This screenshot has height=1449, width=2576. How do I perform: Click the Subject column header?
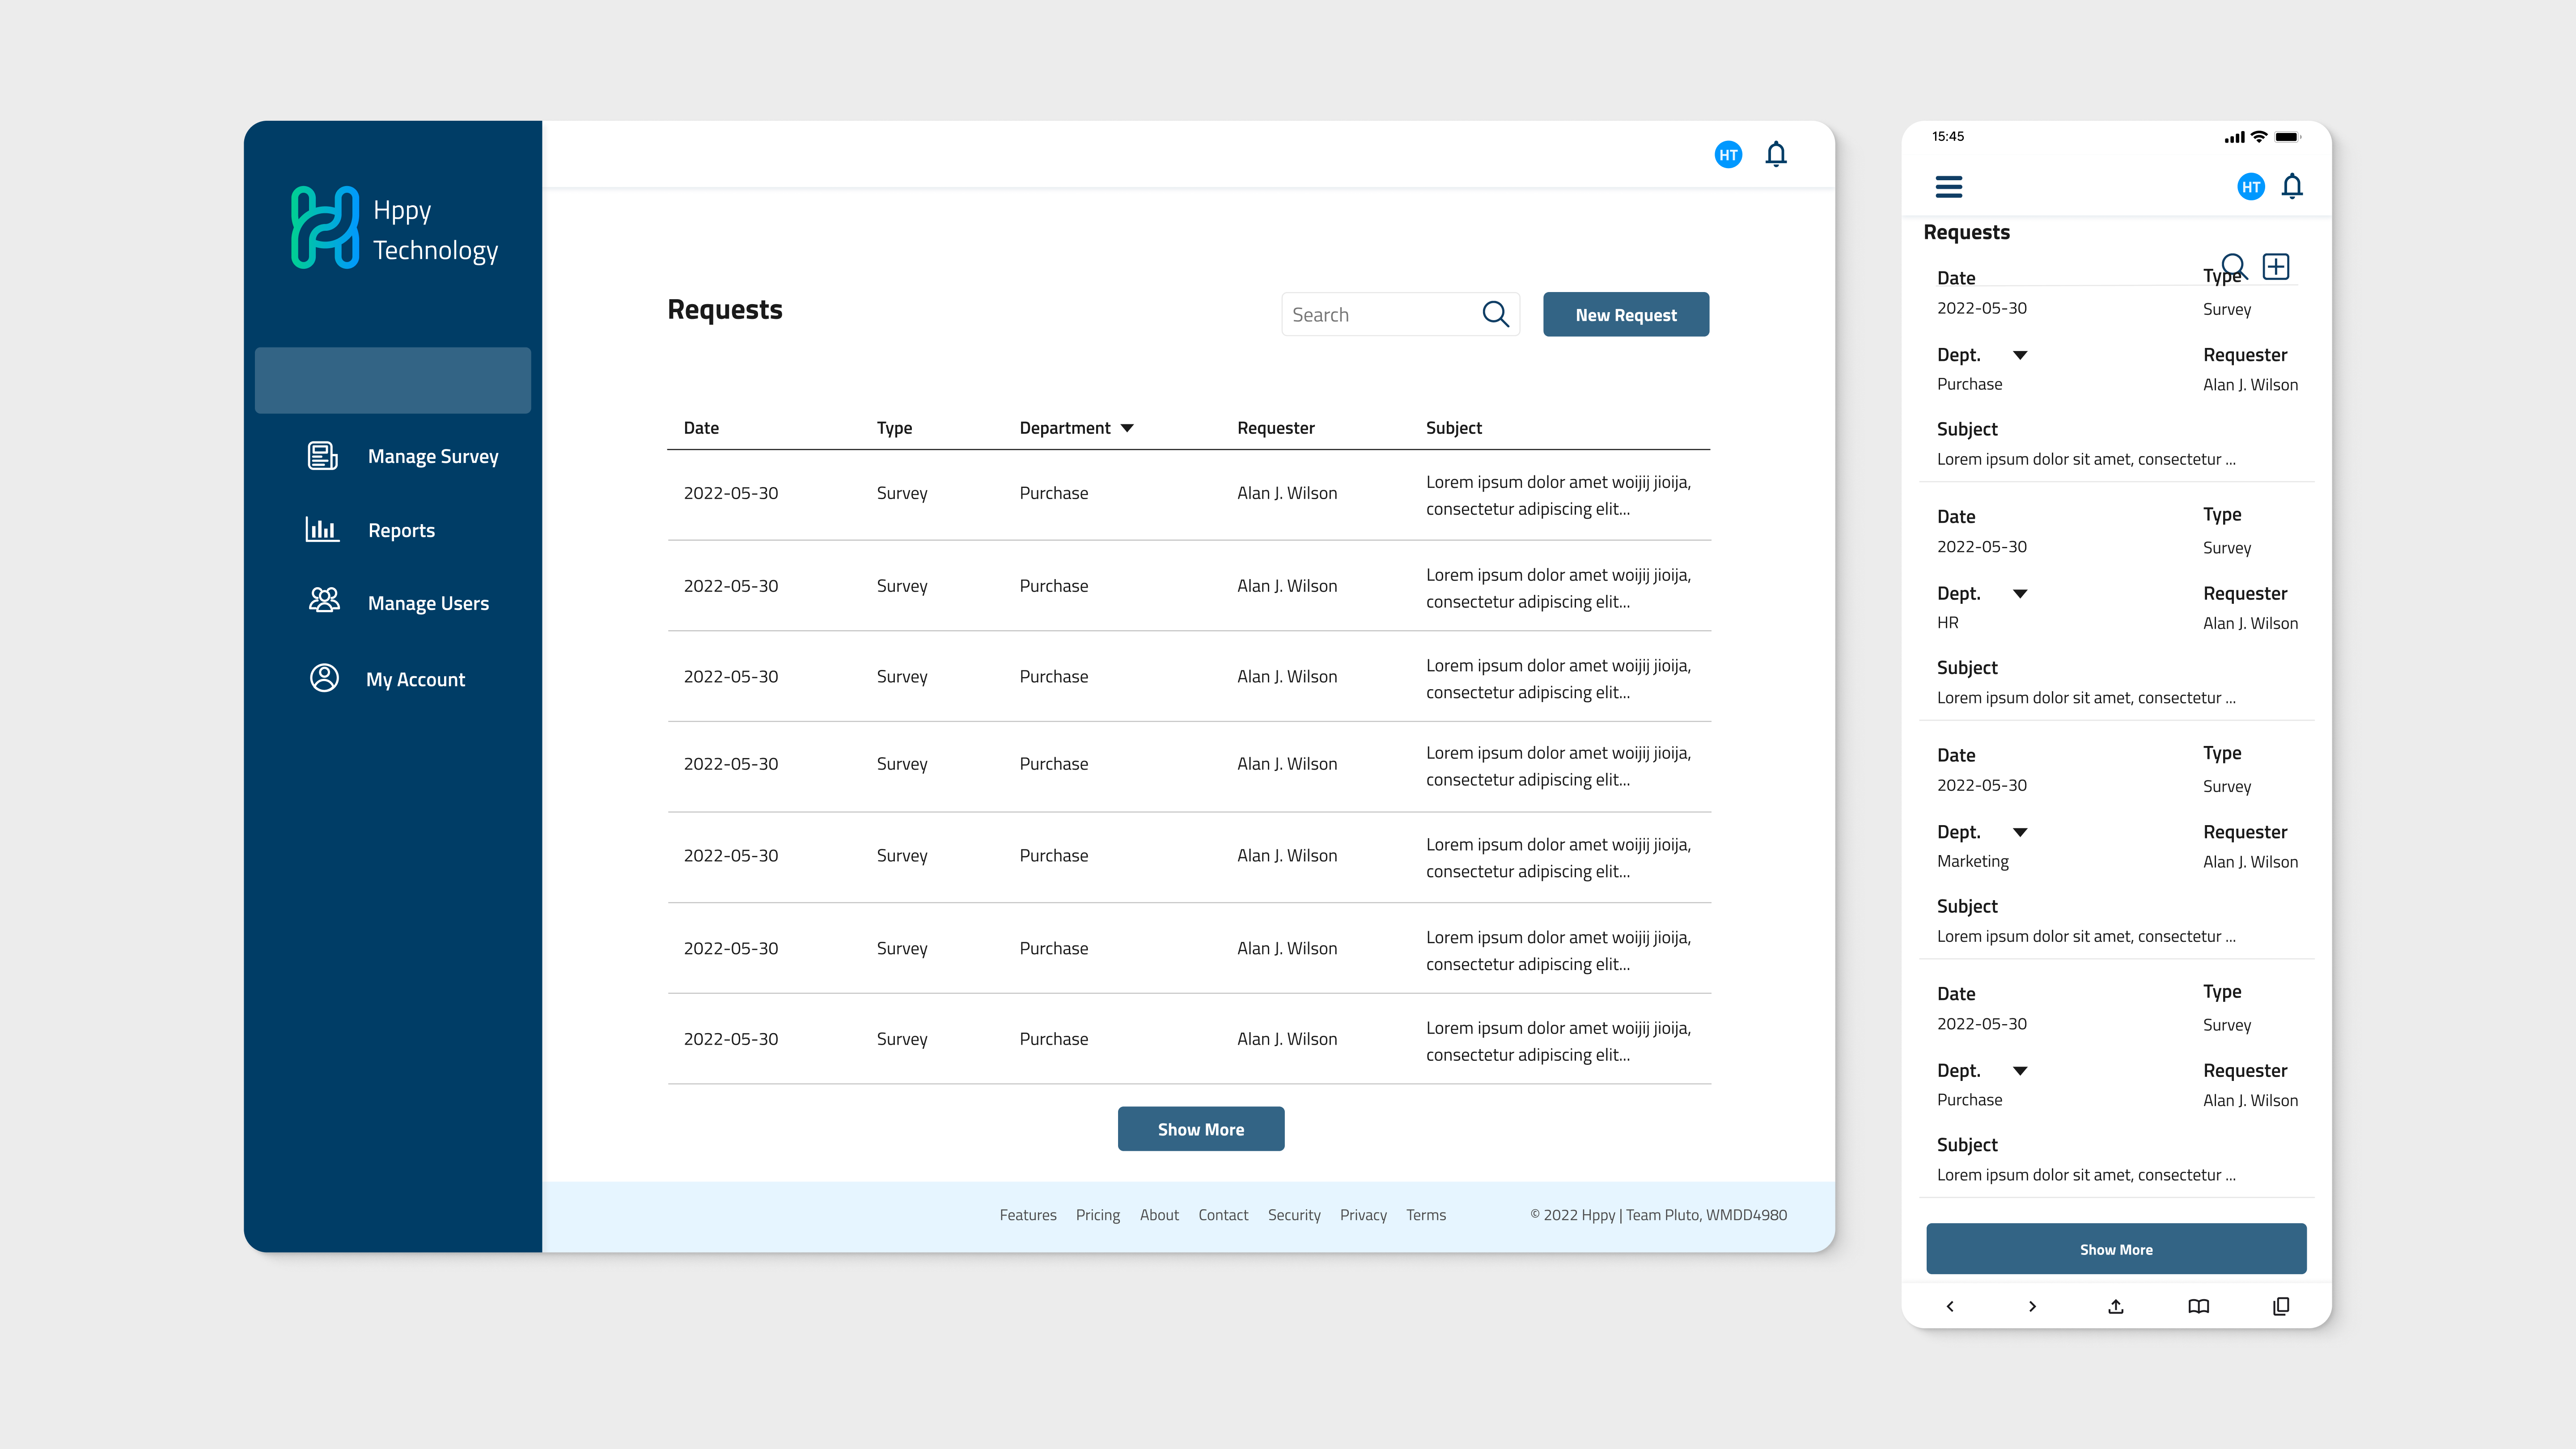click(1453, 428)
